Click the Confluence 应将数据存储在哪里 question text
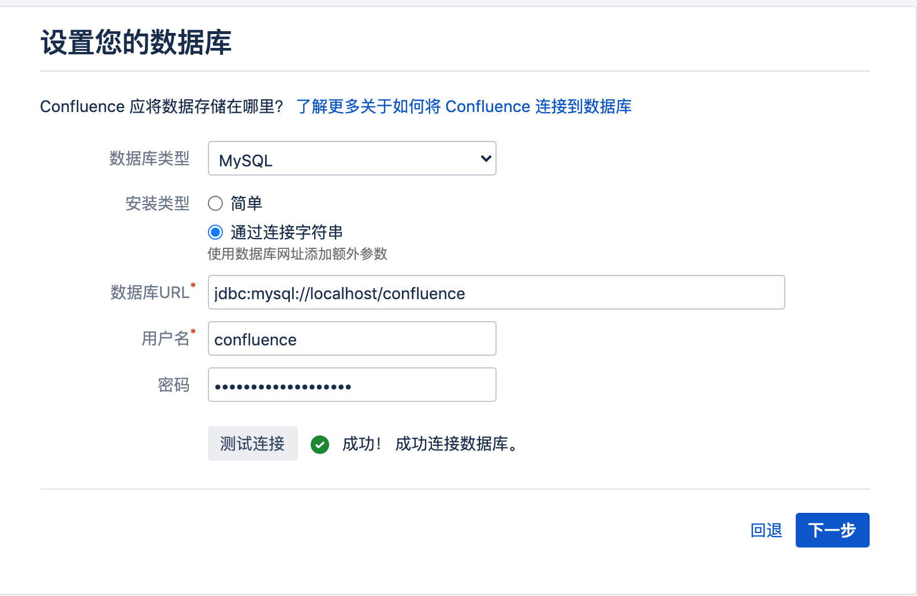917x596 pixels. [x=162, y=107]
